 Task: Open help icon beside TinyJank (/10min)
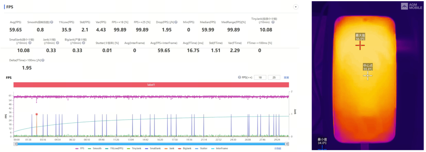[x=273, y=22]
